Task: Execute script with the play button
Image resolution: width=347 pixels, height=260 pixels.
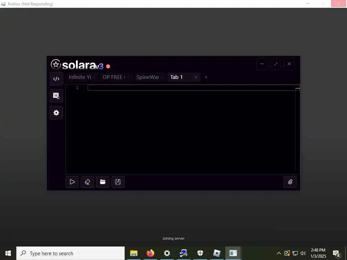Action: 72,182
